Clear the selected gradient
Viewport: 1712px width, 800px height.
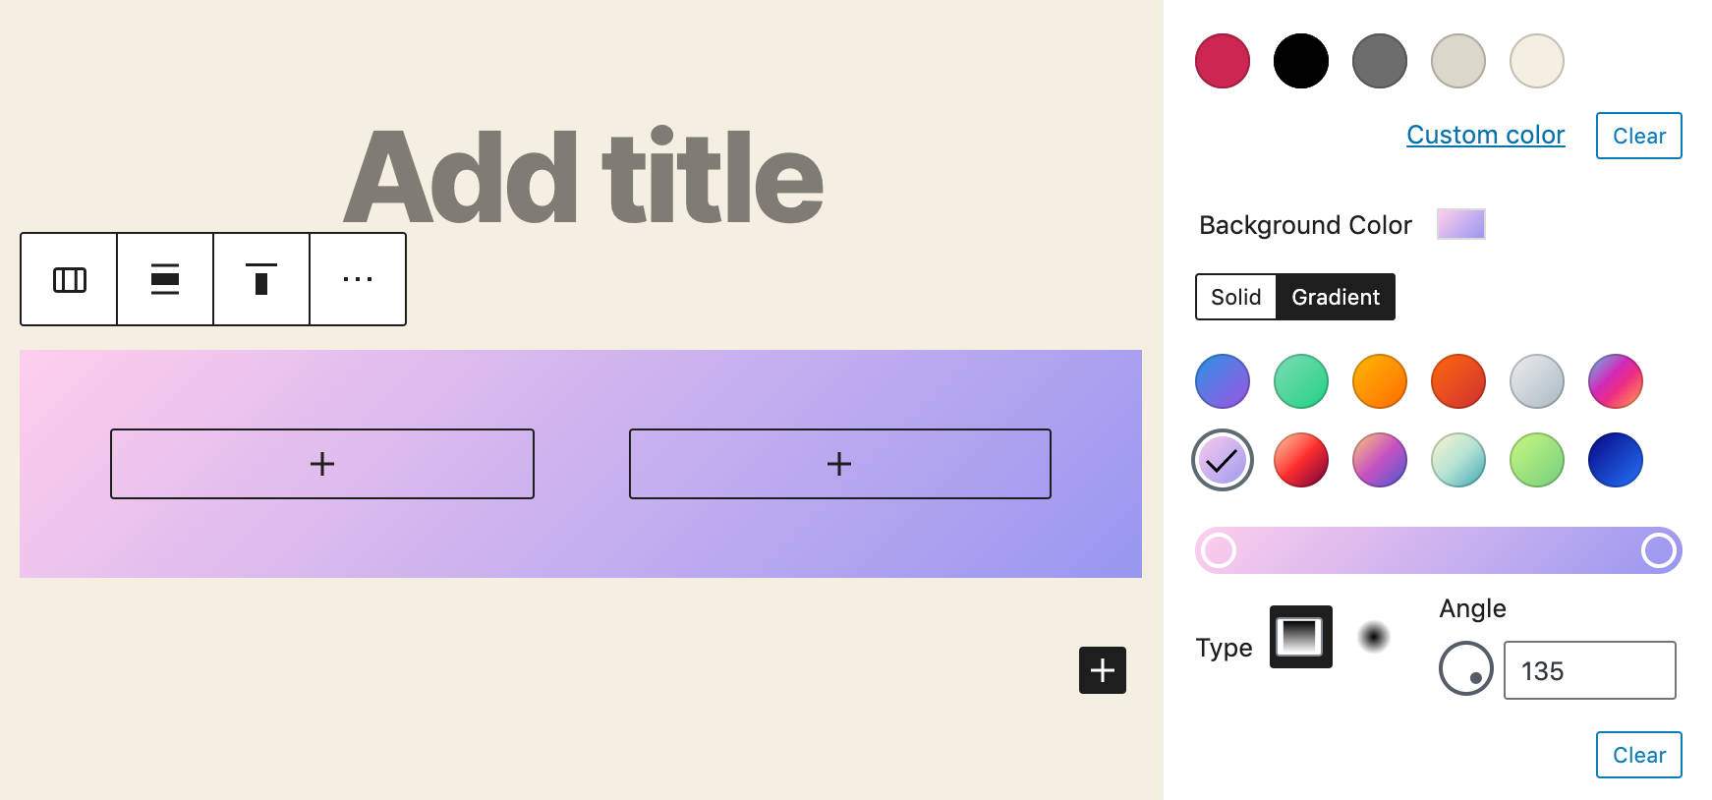pos(1638,755)
